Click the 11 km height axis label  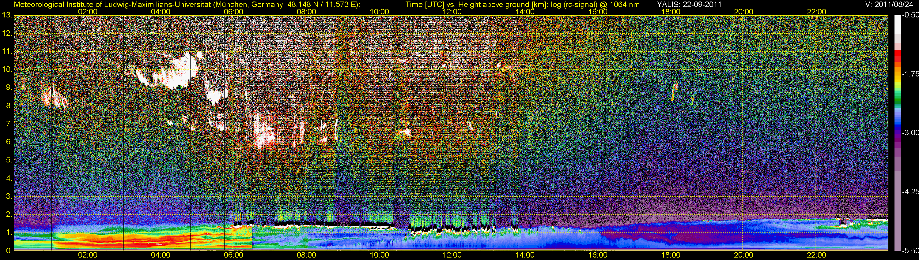[x=7, y=52]
